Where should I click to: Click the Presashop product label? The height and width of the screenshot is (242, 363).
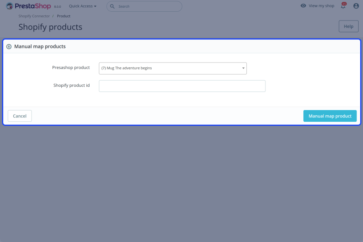71,67
